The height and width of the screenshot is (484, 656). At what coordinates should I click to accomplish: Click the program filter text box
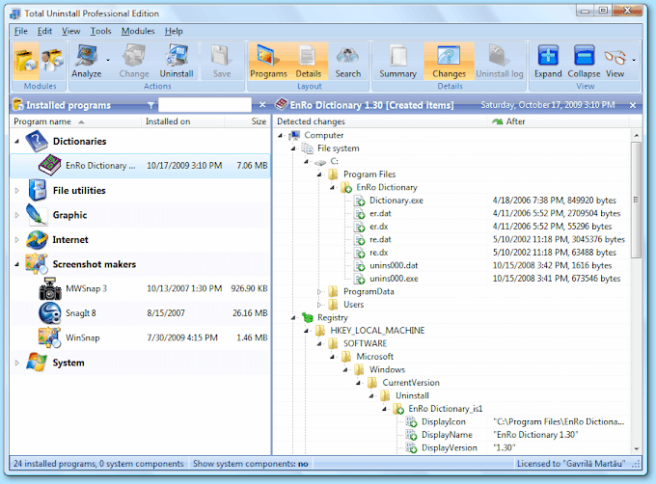click(205, 105)
